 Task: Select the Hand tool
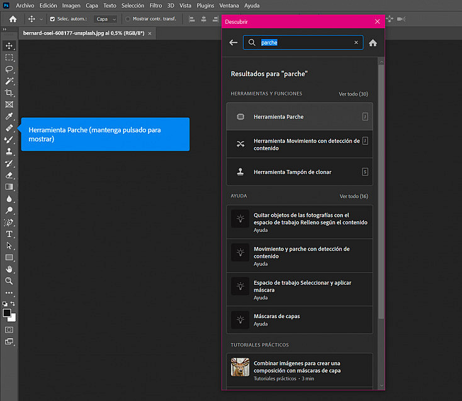point(9,270)
